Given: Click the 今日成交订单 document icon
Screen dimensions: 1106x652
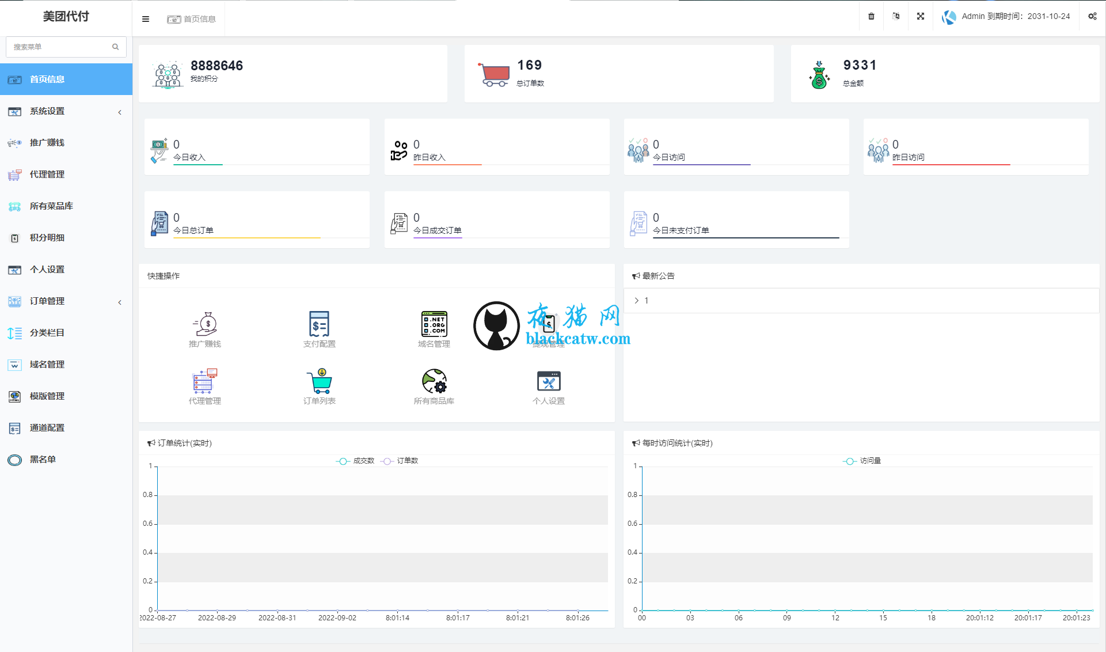Looking at the screenshot, I should pos(399,223).
